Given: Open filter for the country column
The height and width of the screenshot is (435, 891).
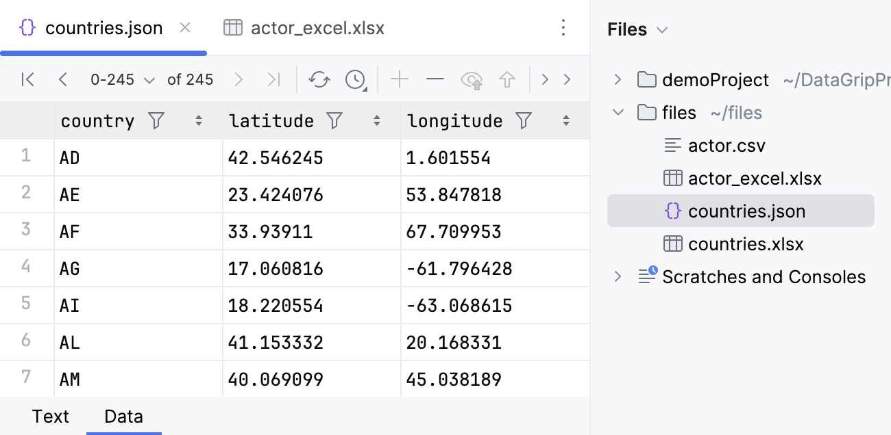Looking at the screenshot, I should click(156, 120).
